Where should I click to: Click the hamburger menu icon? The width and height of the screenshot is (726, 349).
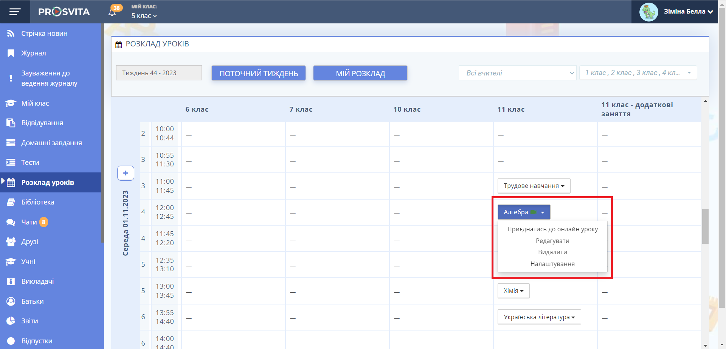coord(15,12)
